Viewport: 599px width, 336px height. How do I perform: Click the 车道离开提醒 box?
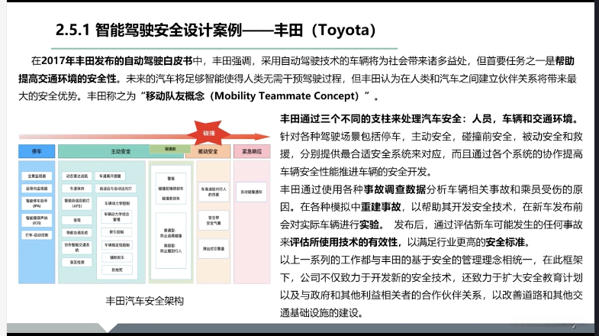(x=110, y=176)
